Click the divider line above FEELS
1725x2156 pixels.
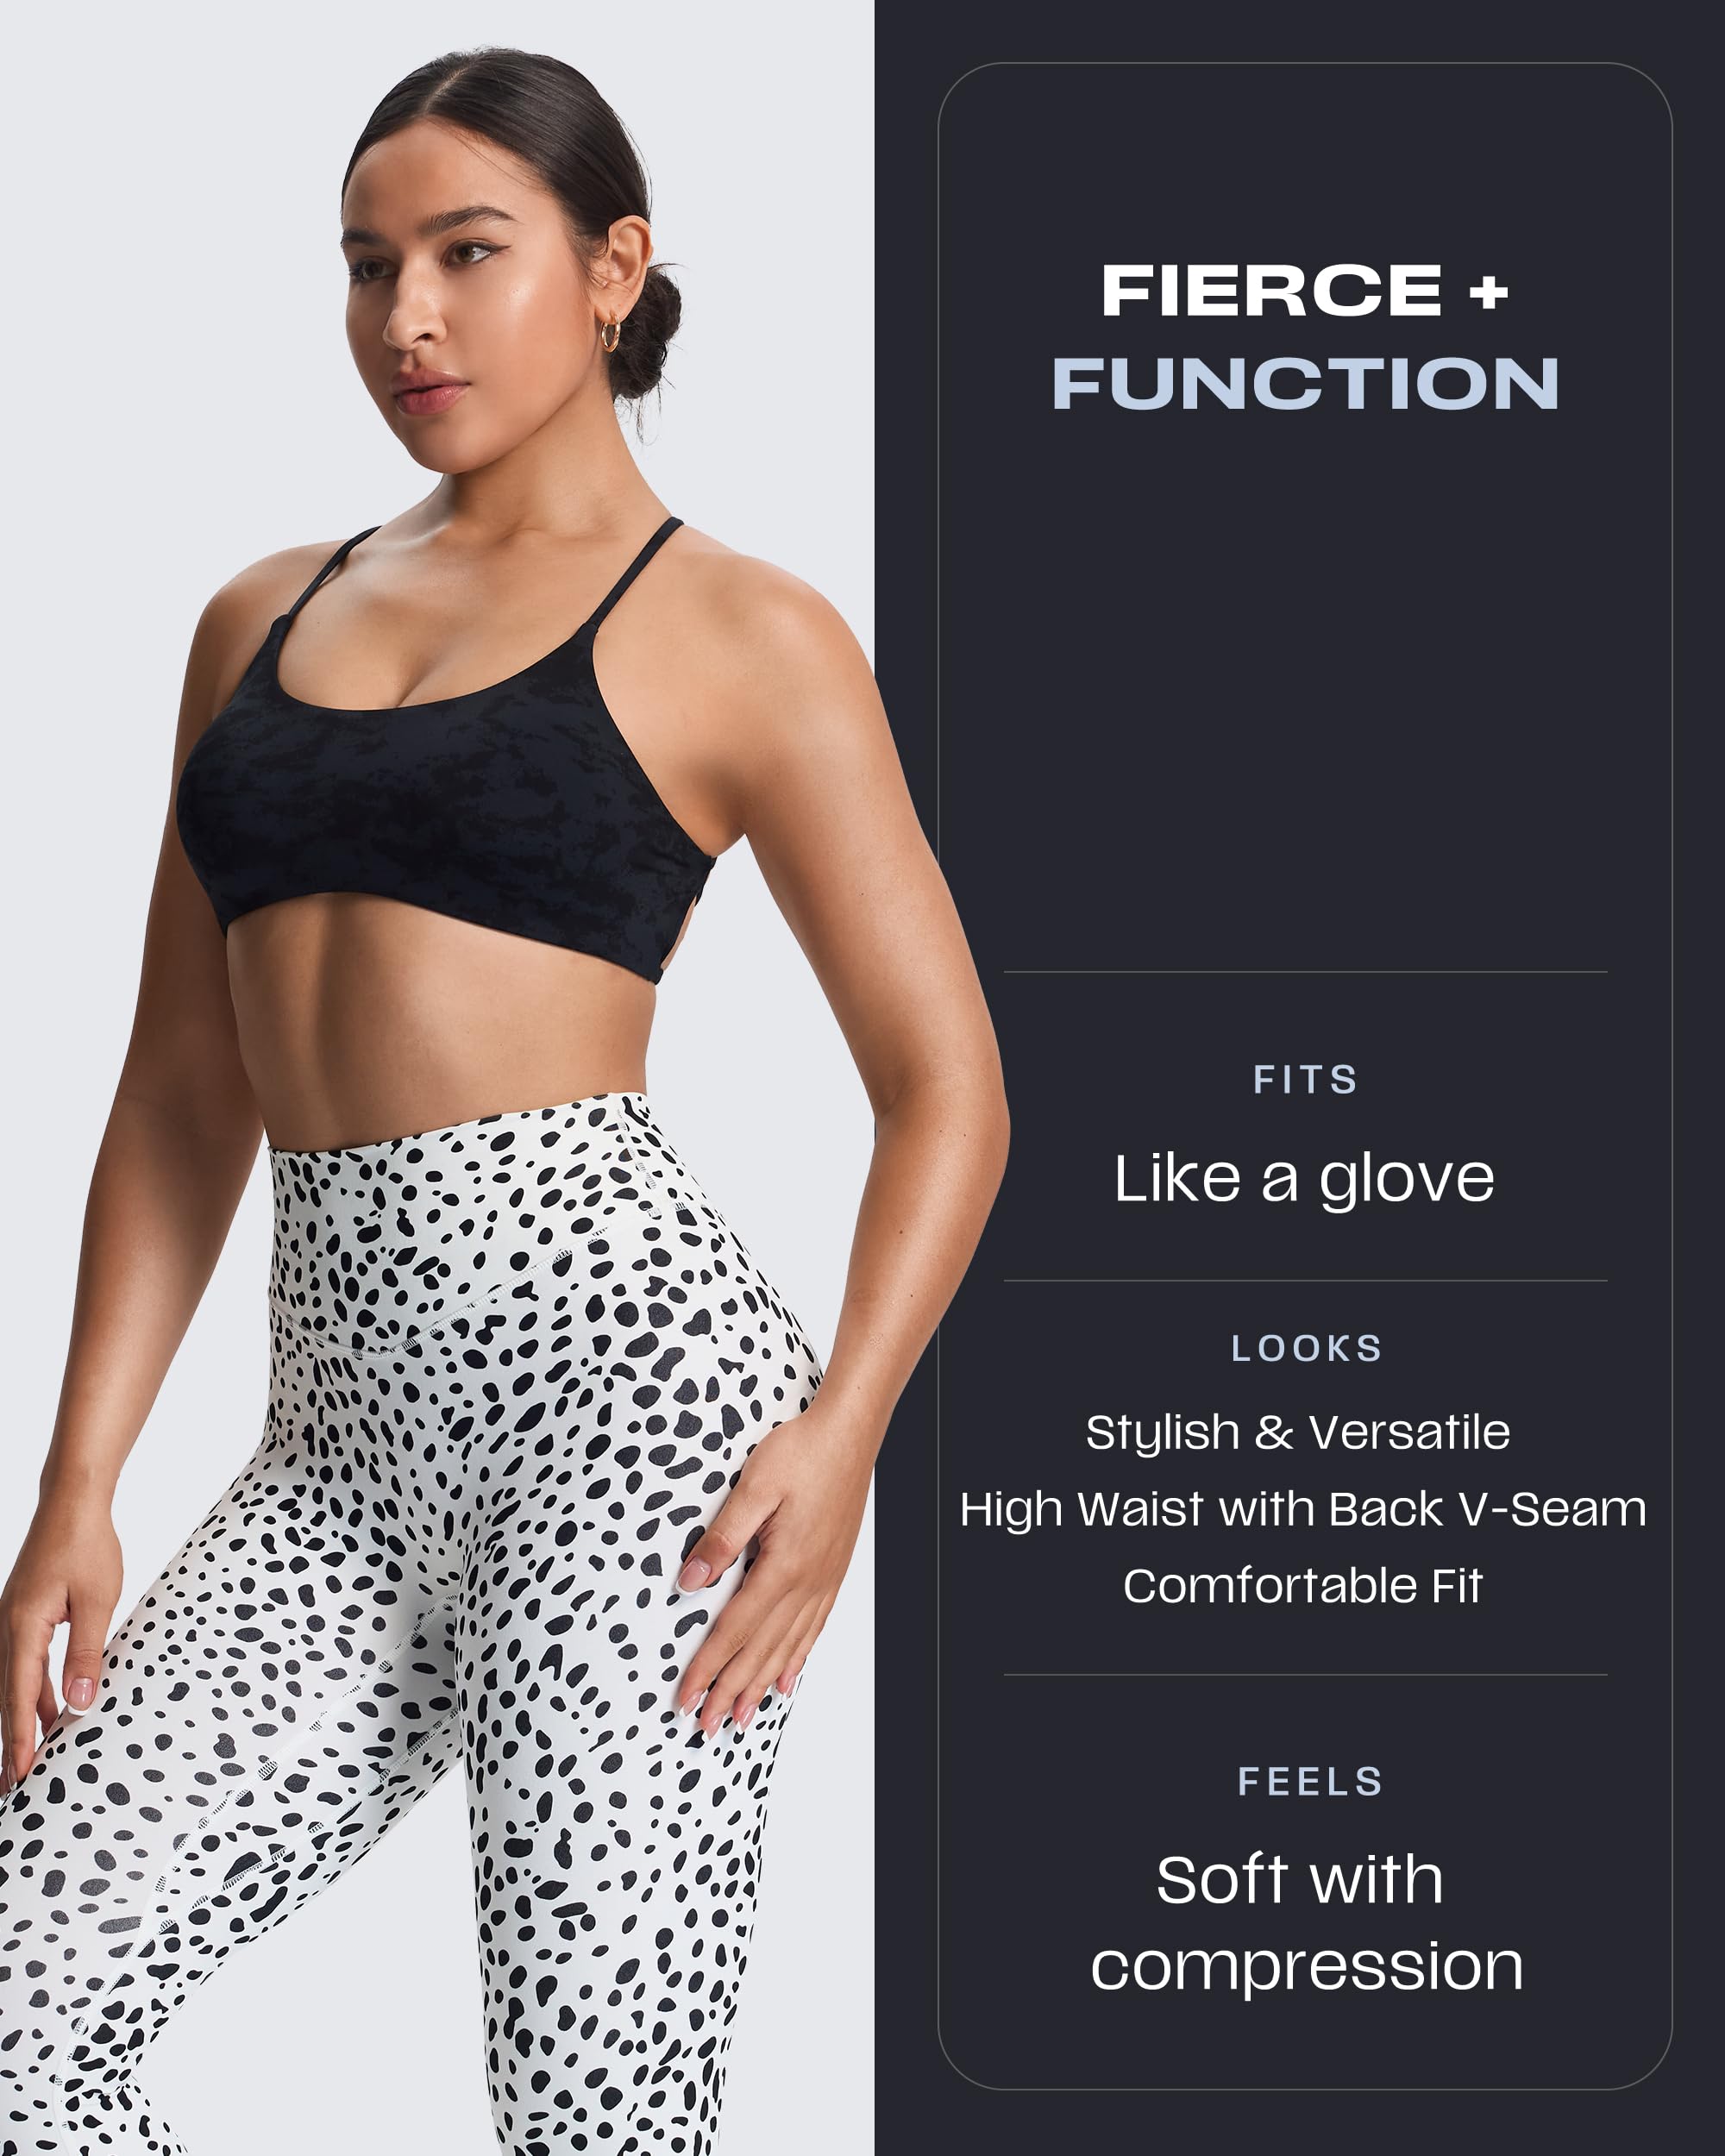[x=1306, y=1674]
